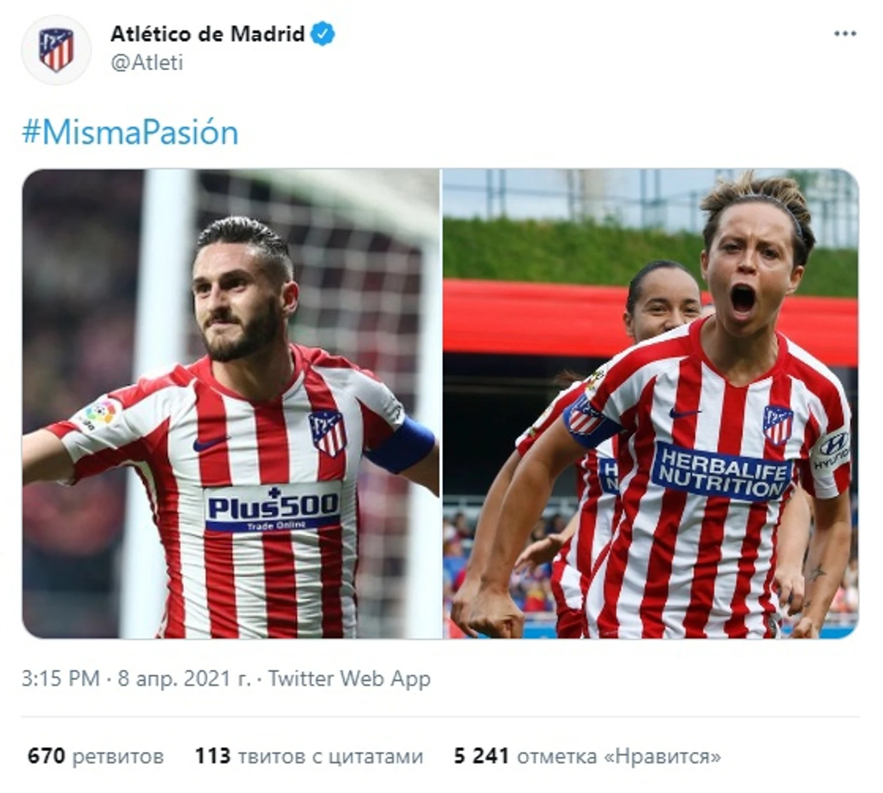The image size is (883, 793).
Task: Click the LaLiga patch on left sleeve
Action: 99,413
